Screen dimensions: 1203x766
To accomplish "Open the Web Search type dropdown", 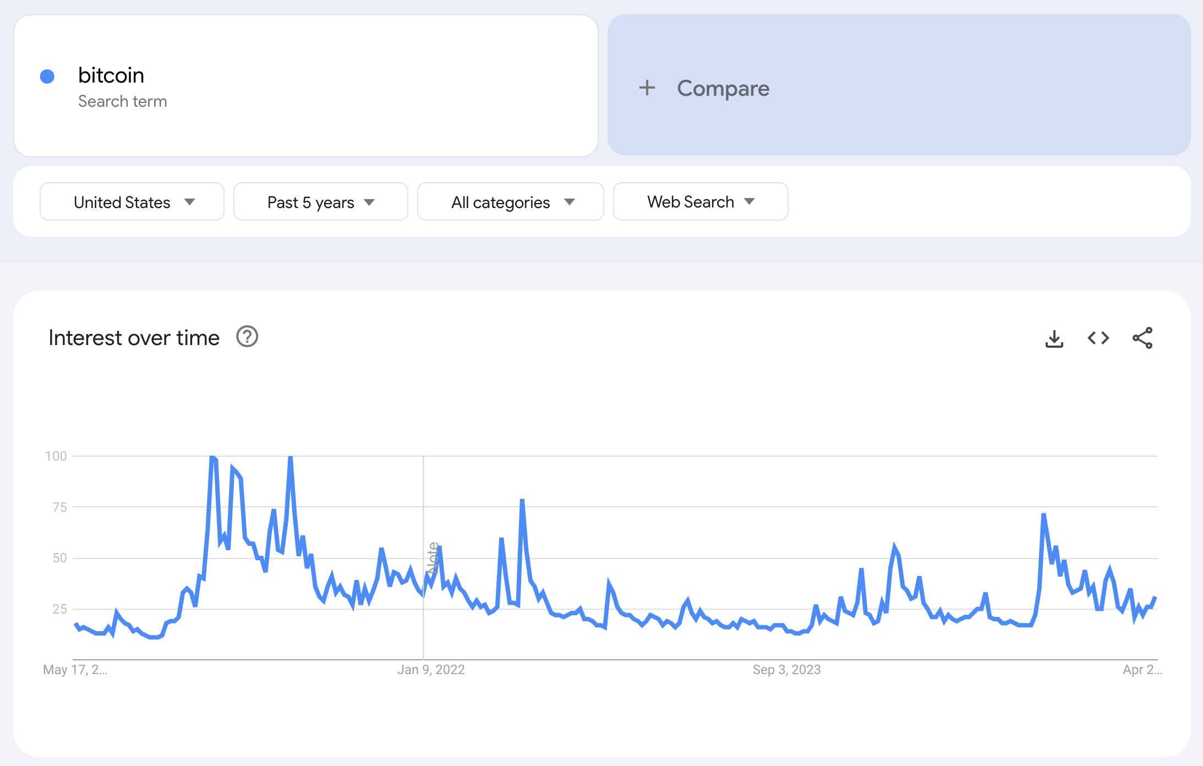I will click(701, 202).
